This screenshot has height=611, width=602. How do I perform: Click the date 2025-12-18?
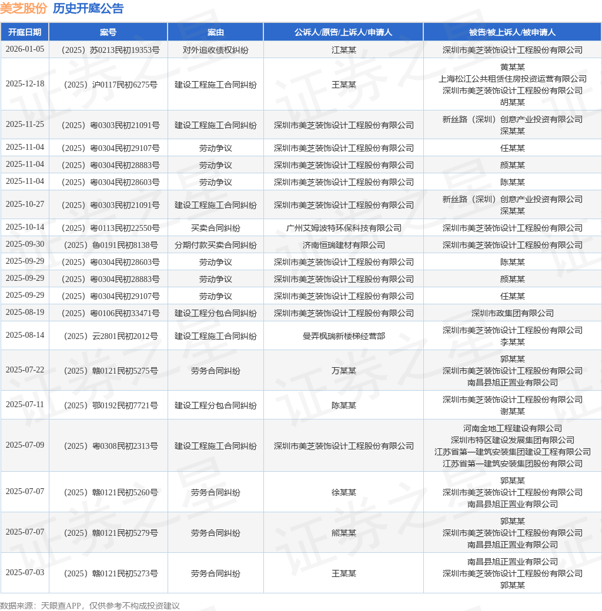click(25, 84)
